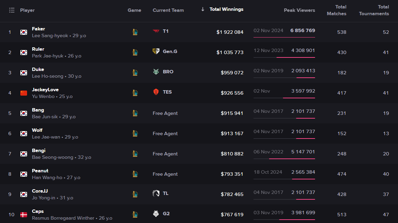Click the T1 team logo icon
This screenshot has height=223, width=398.
(156, 31)
